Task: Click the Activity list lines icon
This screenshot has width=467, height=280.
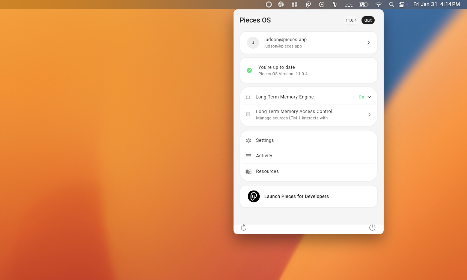Action: coord(249,156)
